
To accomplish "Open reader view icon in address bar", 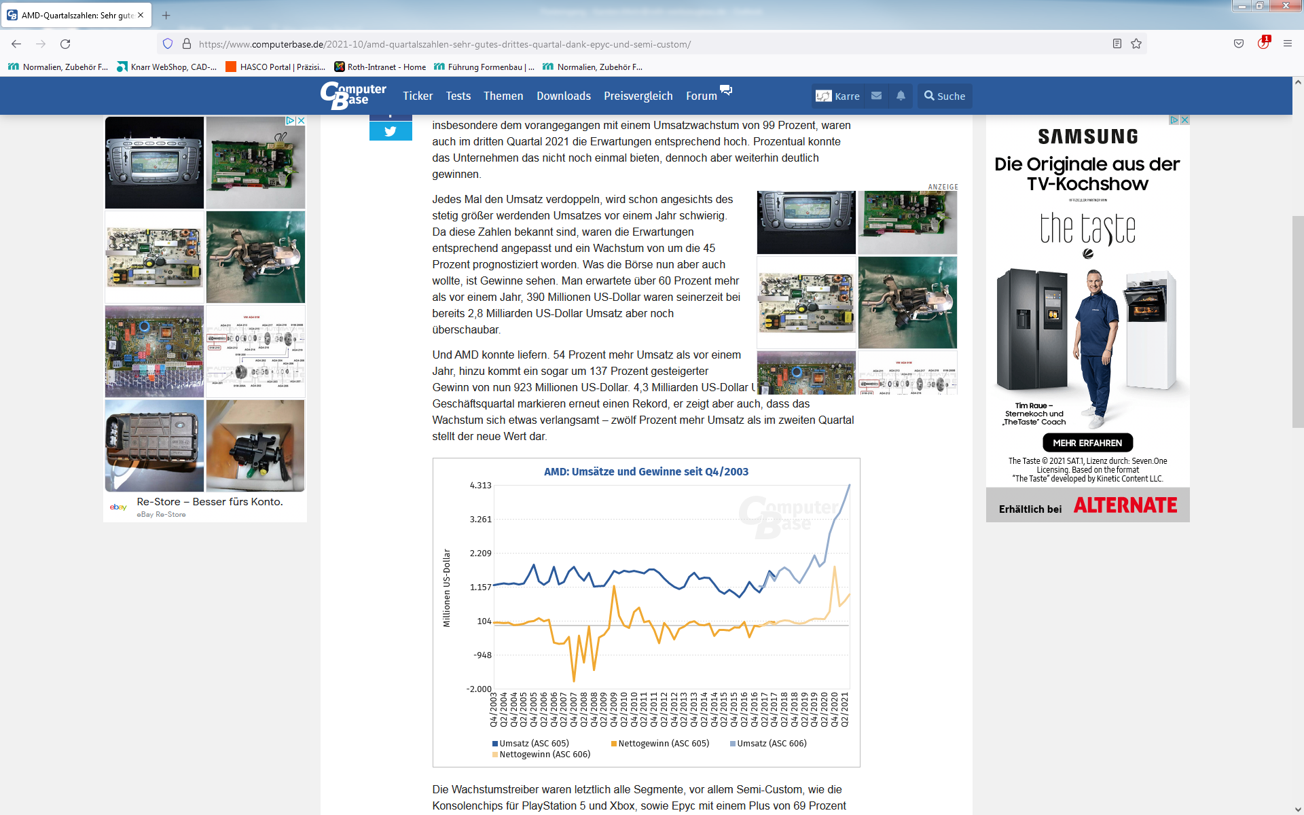I will coord(1117,44).
